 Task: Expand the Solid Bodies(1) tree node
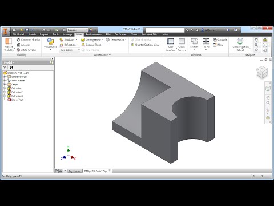coord(5,77)
